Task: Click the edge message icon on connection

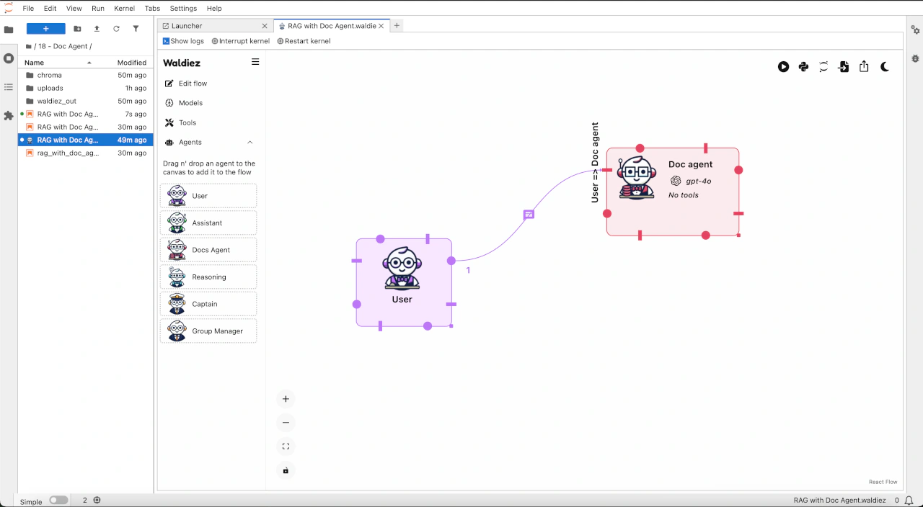Action: click(x=529, y=215)
